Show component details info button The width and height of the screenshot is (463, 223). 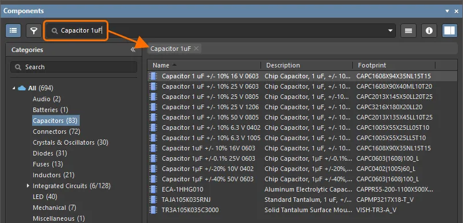click(x=429, y=31)
